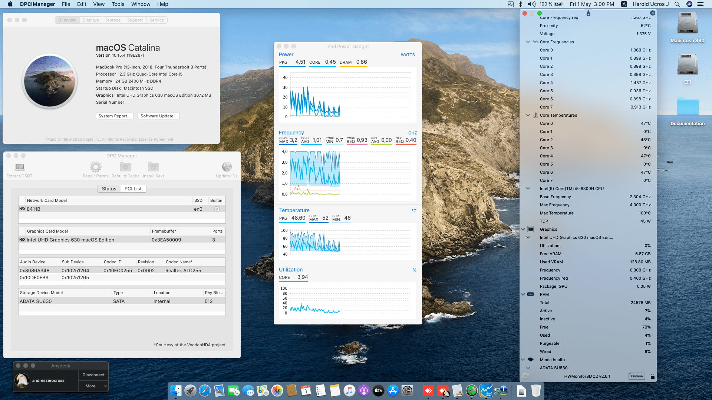The image size is (712, 400).
Task: Collapse Intel UHD Graphics 630 subgroup
Action: 528,237
